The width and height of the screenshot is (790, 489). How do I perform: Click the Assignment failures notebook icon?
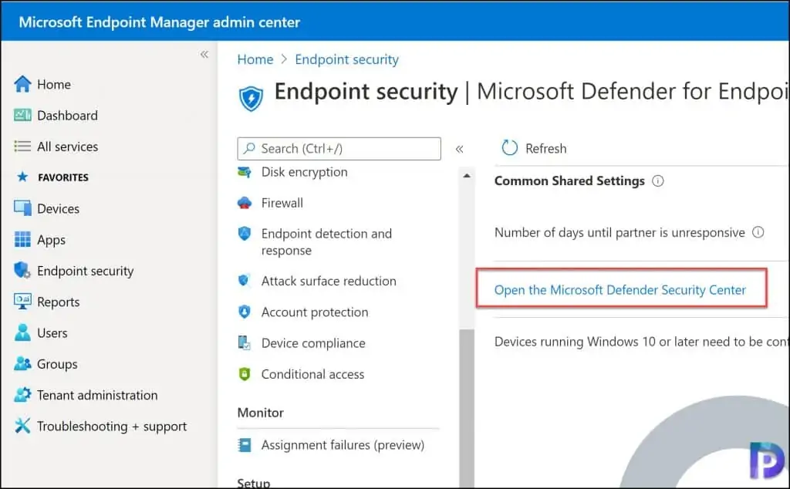pyautogui.click(x=245, y=445)
